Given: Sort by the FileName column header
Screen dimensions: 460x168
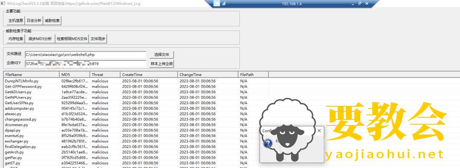Looking at the screenshot, I should pos(32,74).
